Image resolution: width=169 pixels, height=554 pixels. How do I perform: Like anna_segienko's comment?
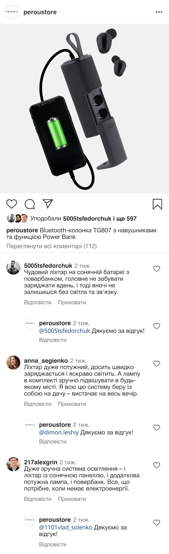click(x=157, y=364)
